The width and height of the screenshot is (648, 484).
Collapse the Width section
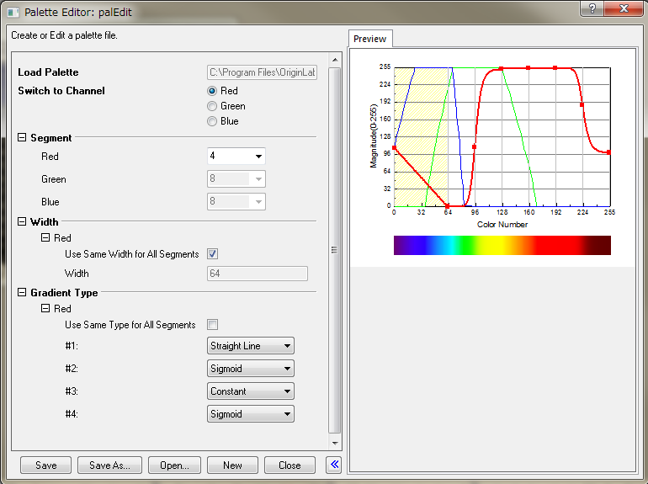22,222
